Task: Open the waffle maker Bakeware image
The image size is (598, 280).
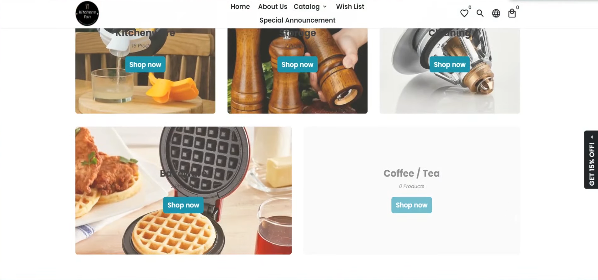Action: [x=183, y=190]
